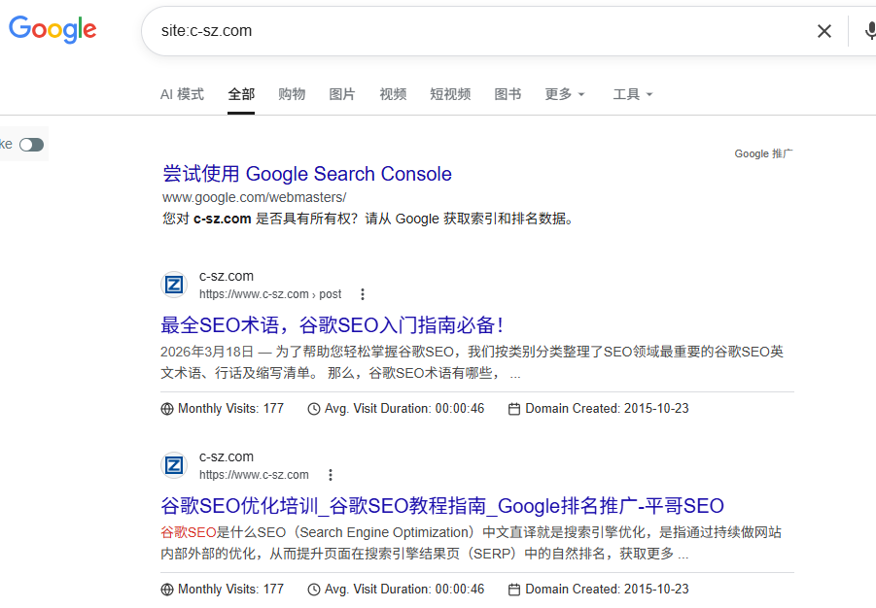Click second result's Domain Created: 2015-10-23
The width and height of the screenshot is (876, 608).
click(x=607, y=589)
